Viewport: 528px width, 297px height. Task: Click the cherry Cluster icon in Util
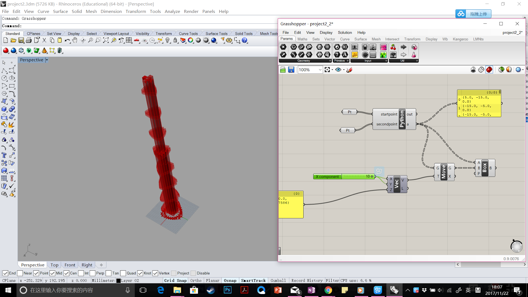point(393,47)
